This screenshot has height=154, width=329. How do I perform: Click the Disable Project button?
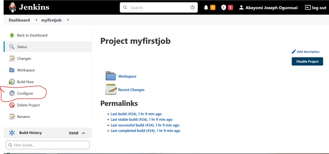click(x=307, y=61)
